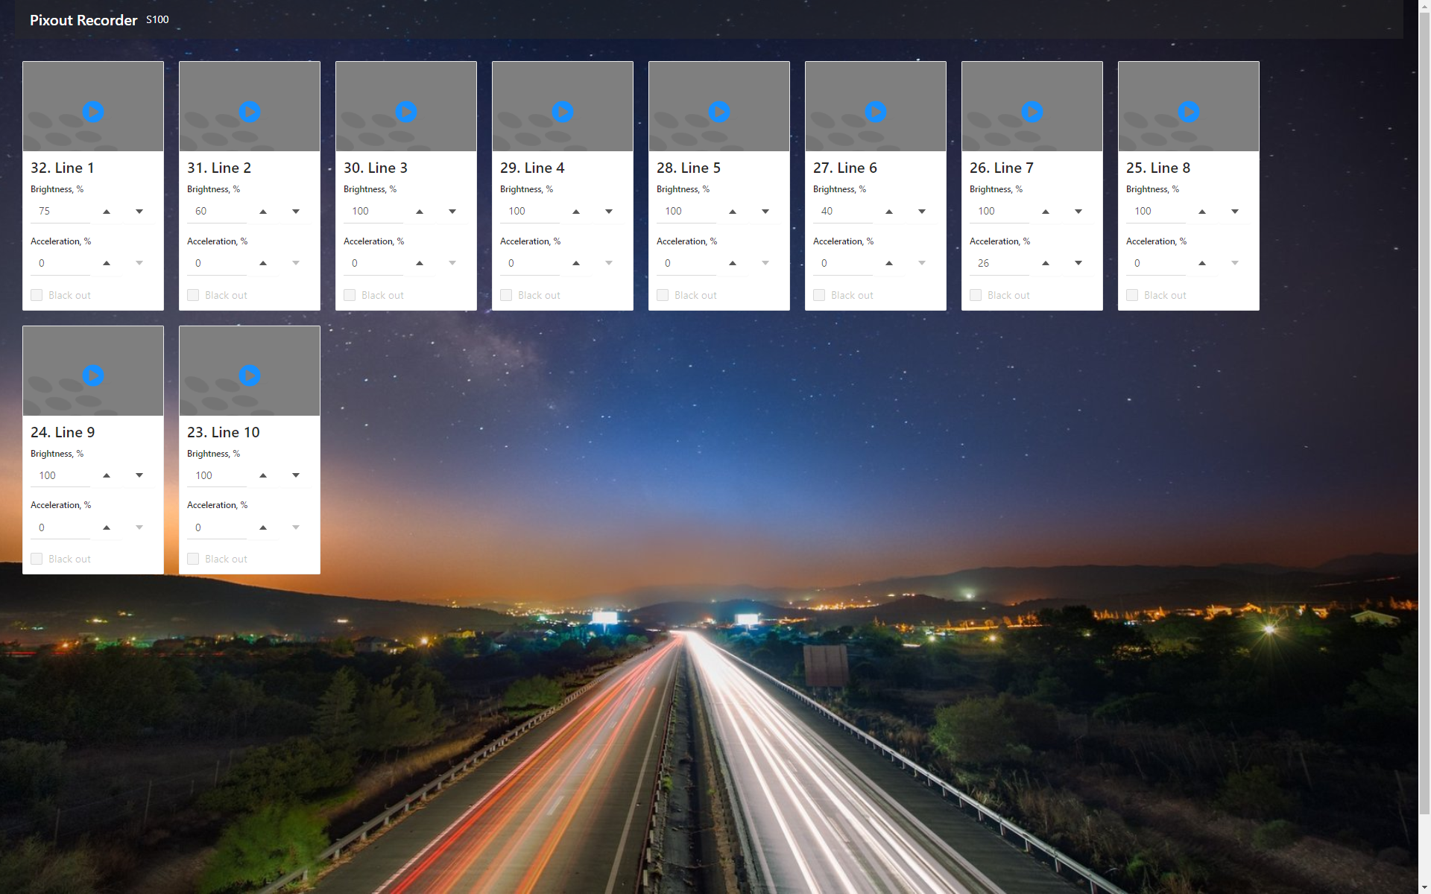This screenshot has height=894, width=1431.
Task: Click the play icon on Line 3
Action: [x=405, y=111]
